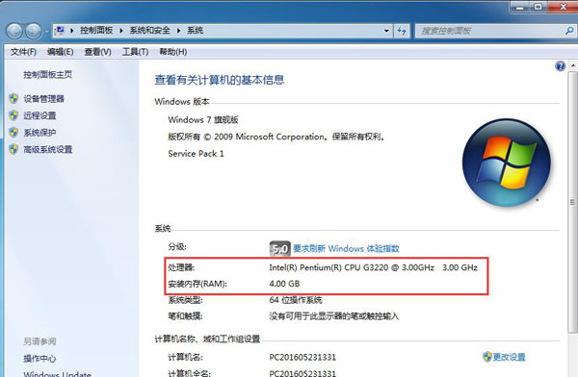Open 系统保护 in the sidebar

(x=39, y=133)
